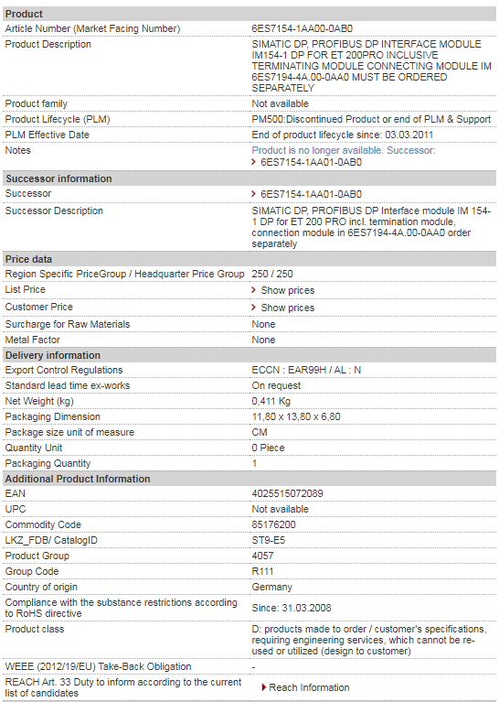Show prices for List Price
Screen dimensions: 499x702
pos(288,290)
